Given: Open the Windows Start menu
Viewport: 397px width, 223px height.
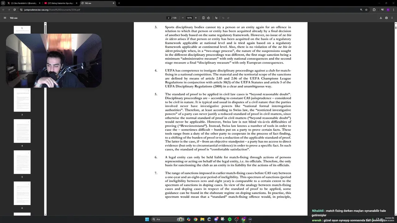Looking at the screenshot, I should pos(147,219).
